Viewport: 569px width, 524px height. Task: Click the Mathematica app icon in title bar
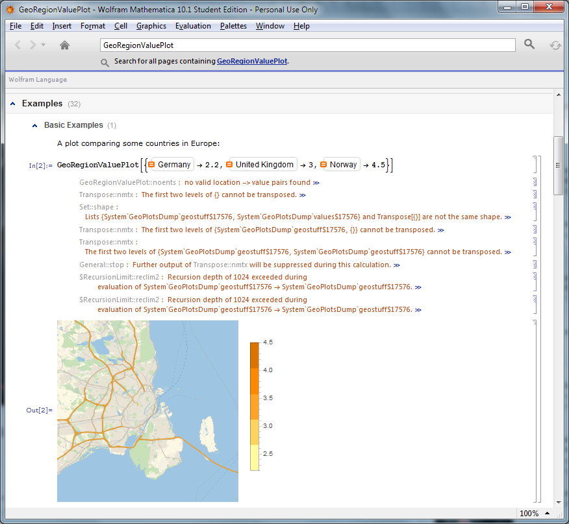pos(10,10)
